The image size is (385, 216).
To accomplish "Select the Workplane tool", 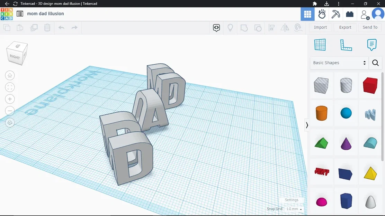I will (x=320, y=45).
